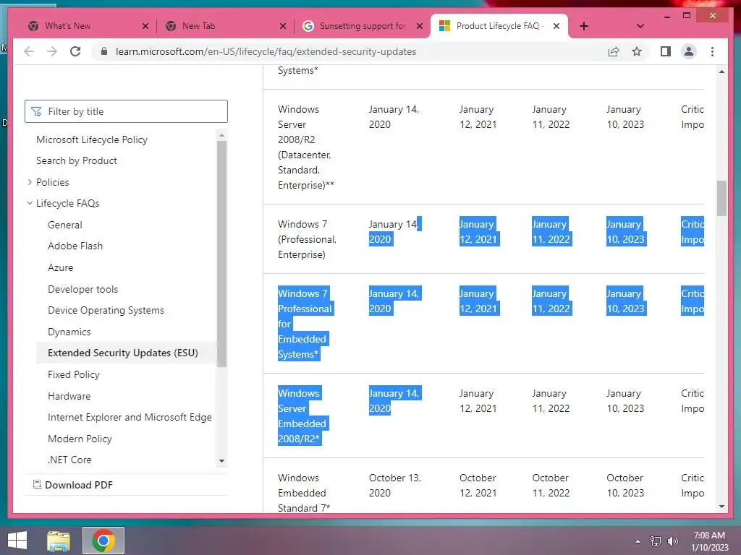Open File Explorer from the taskbar
This screenshot has width=741, height=555.
59,541
